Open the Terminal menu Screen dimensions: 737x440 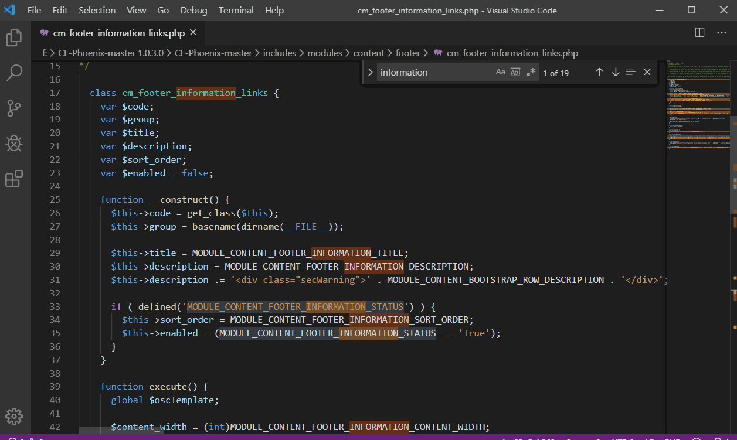[x=237, y=10]
